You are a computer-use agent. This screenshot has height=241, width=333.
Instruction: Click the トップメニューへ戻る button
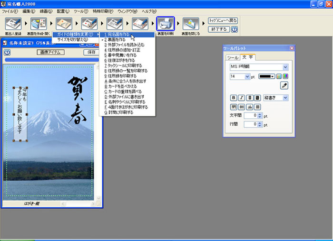[x=223, y=21]
